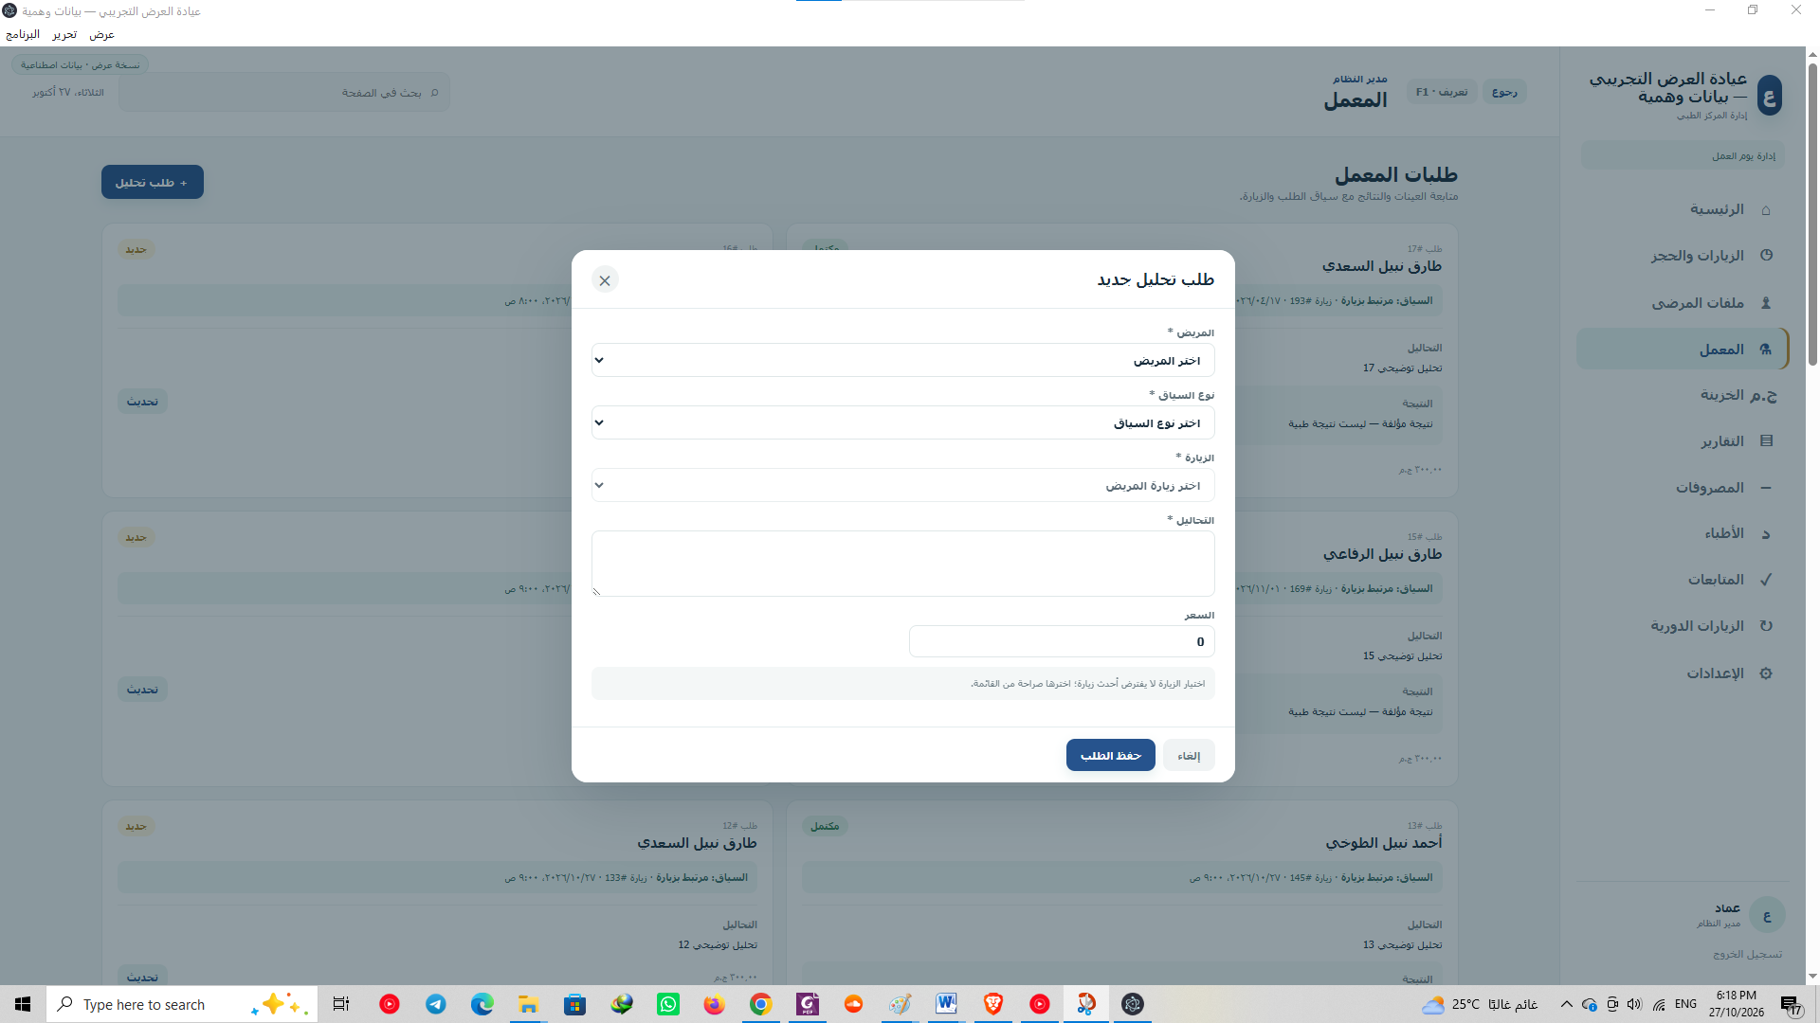Viewport: 1820px width, 1023px height.
Task: Open the doctors الأطباء sidebar item
Action: 1683,533
